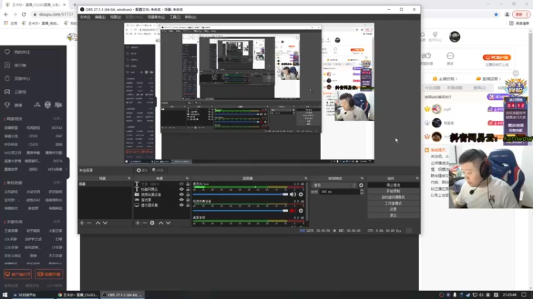Mute the 麦克风/Aux channel with the speaker icon

[x=292, y=195]
